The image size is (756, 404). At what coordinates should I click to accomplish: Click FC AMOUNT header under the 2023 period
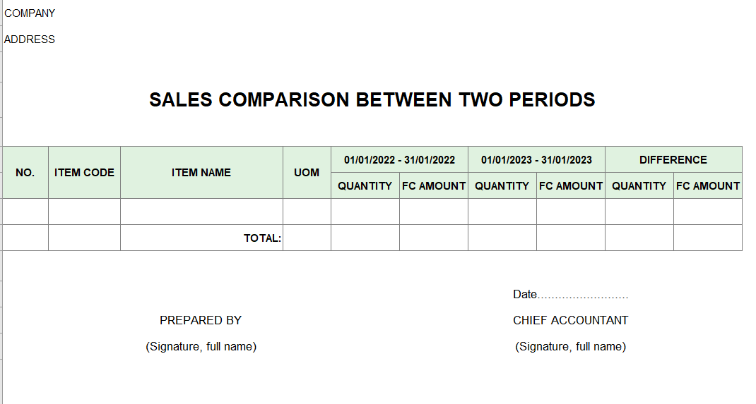[571, 185]
